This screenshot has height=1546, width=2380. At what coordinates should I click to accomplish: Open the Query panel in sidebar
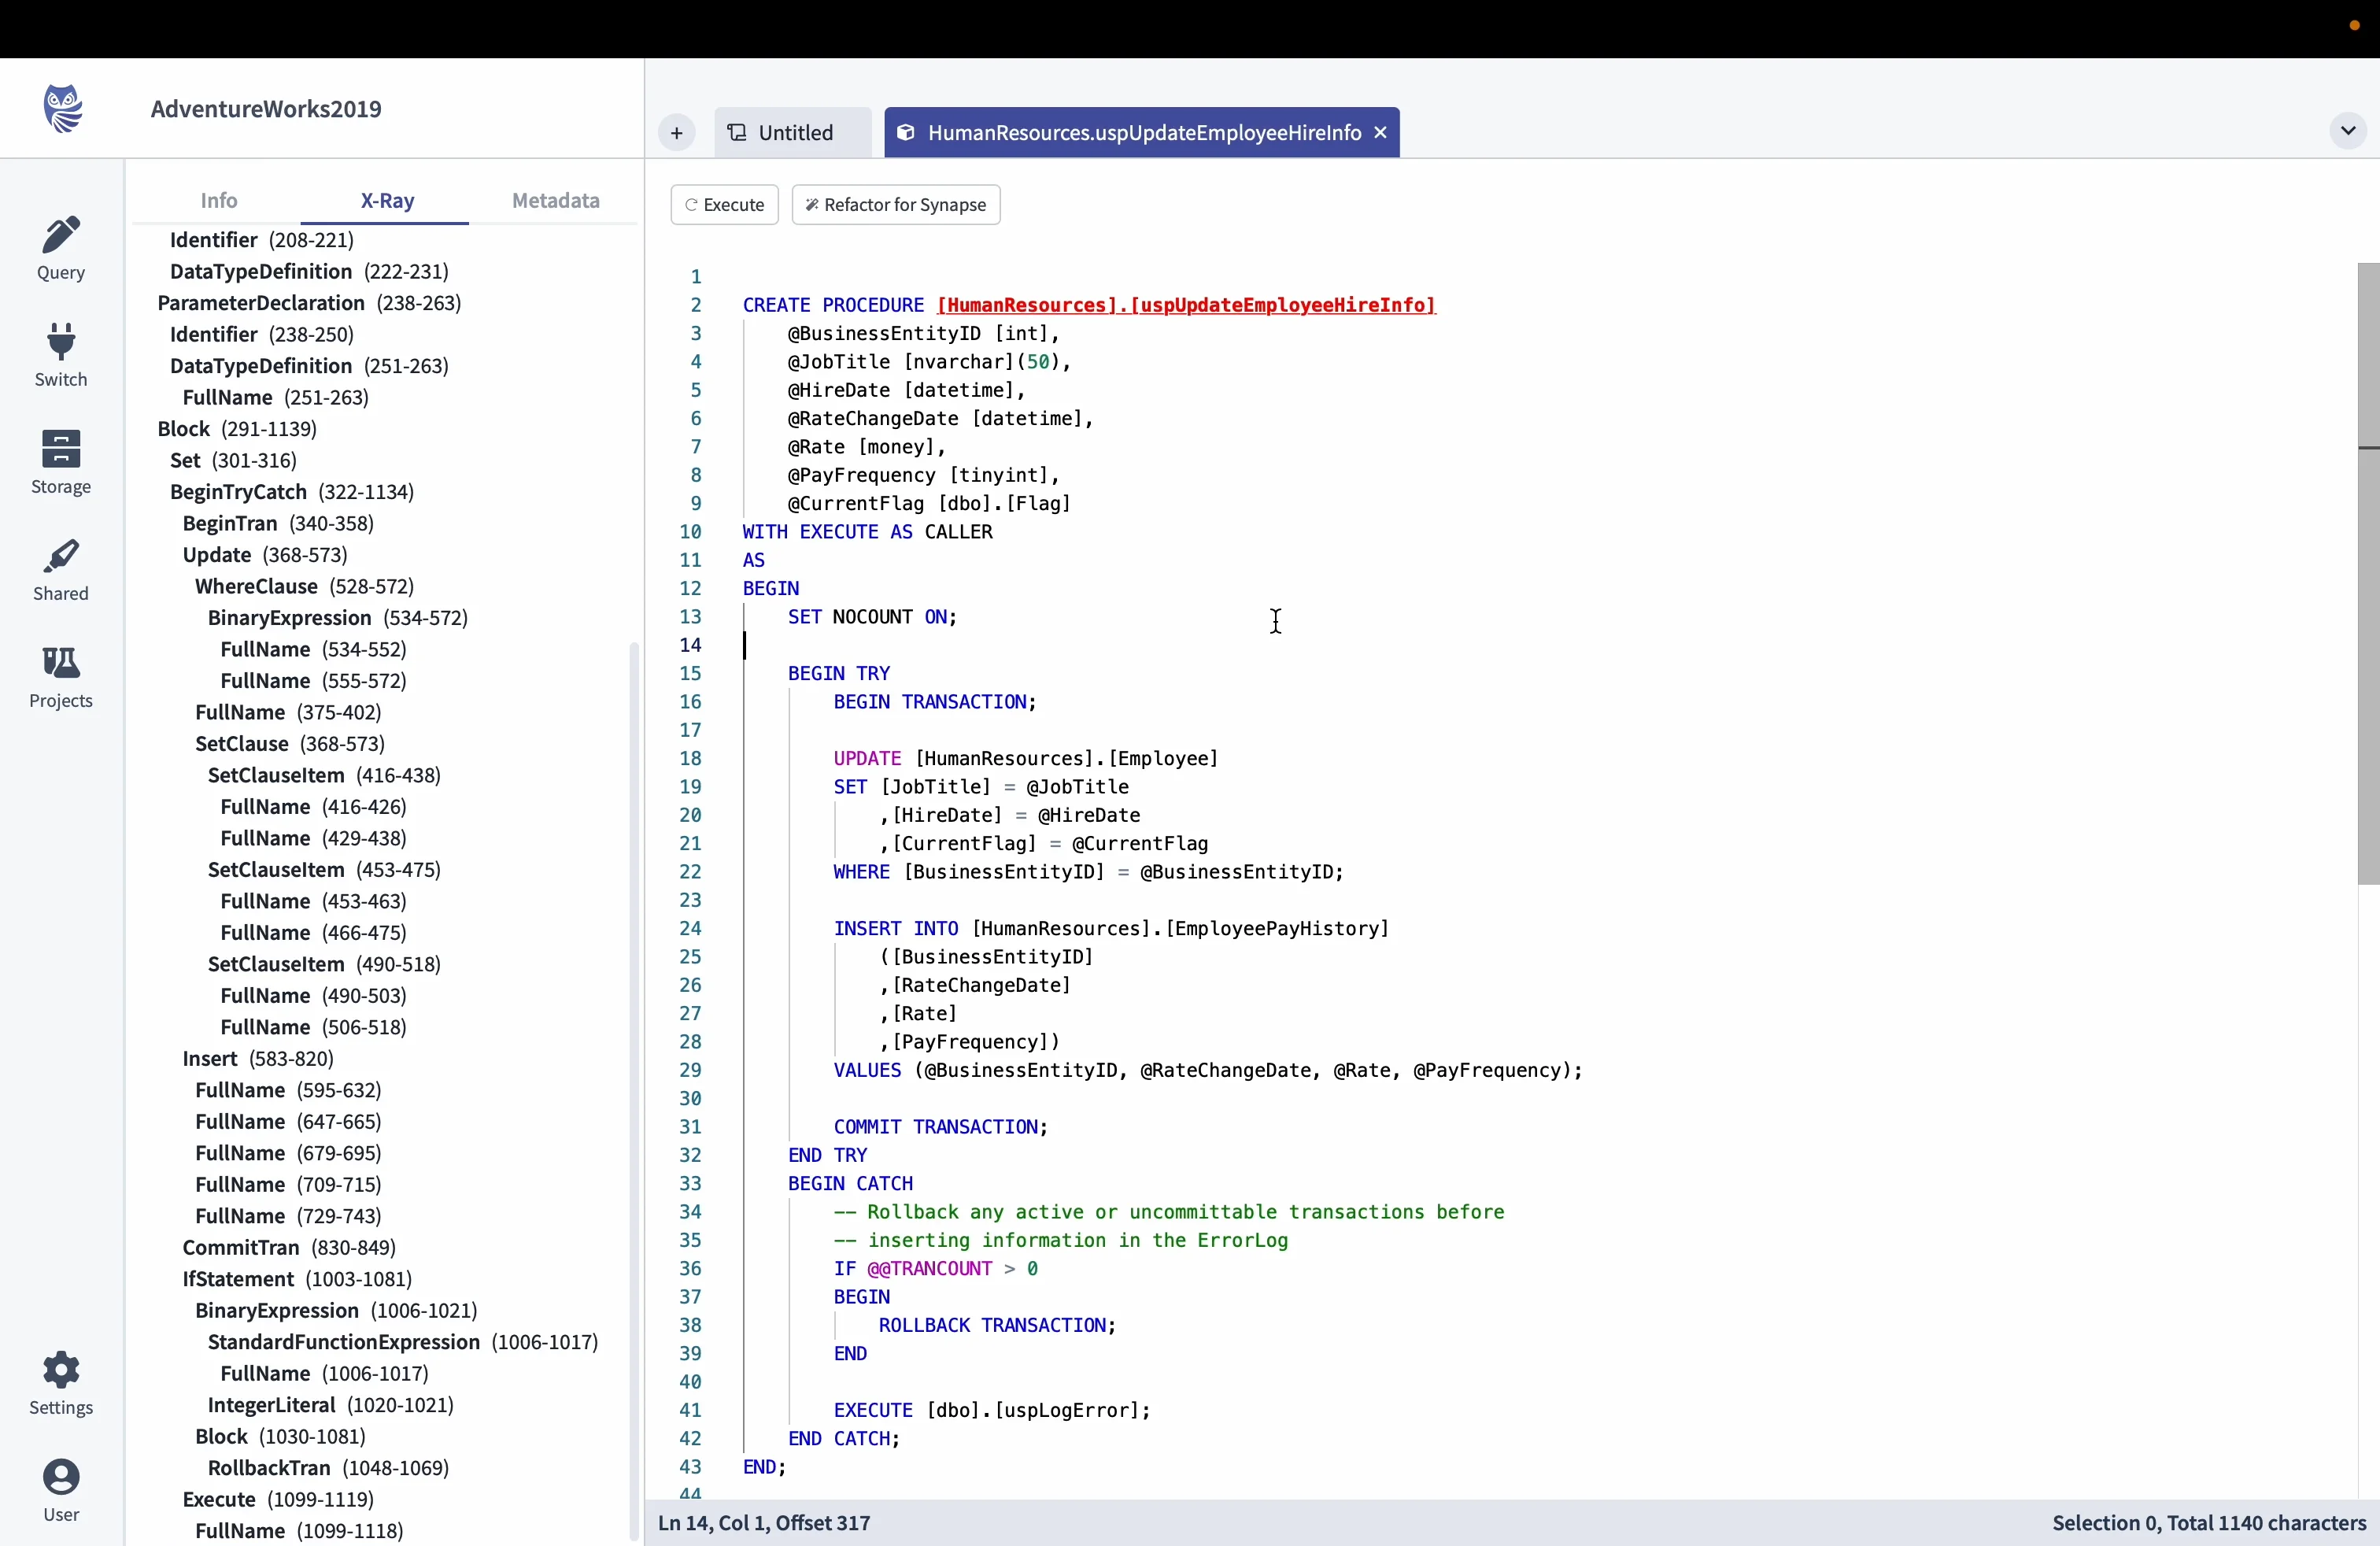(61, 247)
